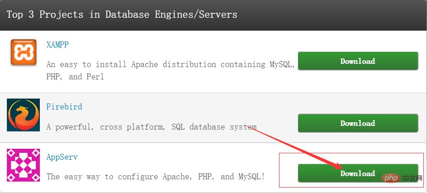Open the XAMPP project link

[57, 45]
